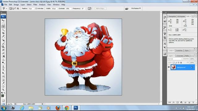Screen dimensions: 198x111
Task: Switch to the Swatches tab
Action: point(179,51)
